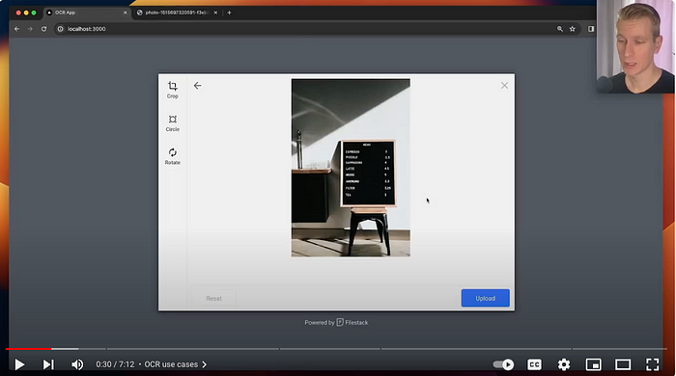The height and width of the screenshot is (376, 676).
Task: Bookmark this page with the star icon
Action: click(x=573, y=29)
